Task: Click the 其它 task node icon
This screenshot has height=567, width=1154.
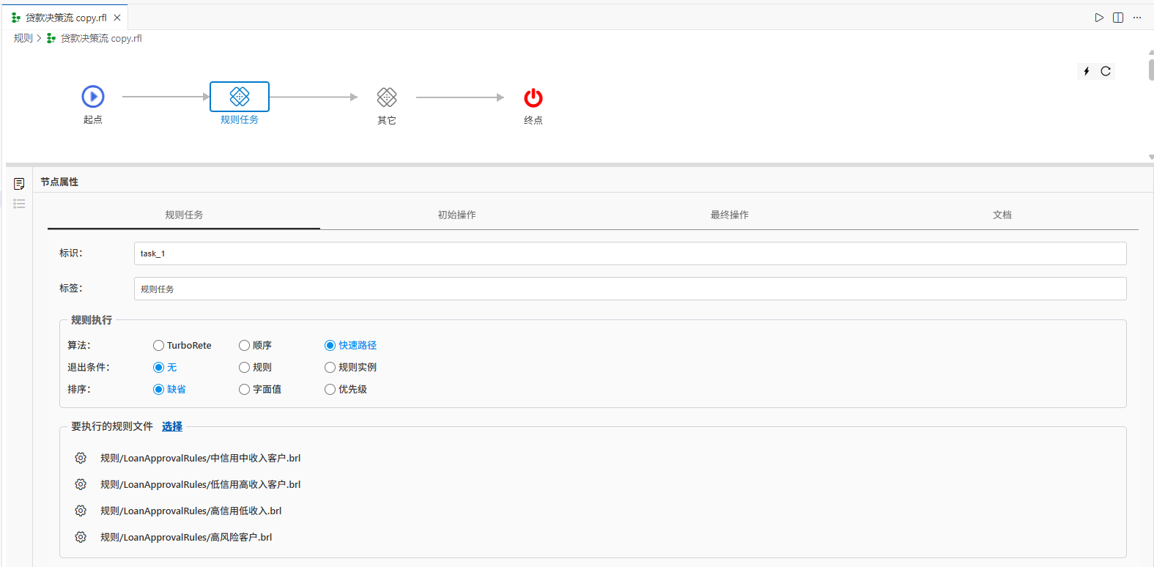Action: coord(387,97)
